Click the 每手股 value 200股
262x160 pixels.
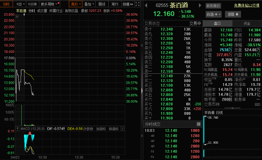227,99
